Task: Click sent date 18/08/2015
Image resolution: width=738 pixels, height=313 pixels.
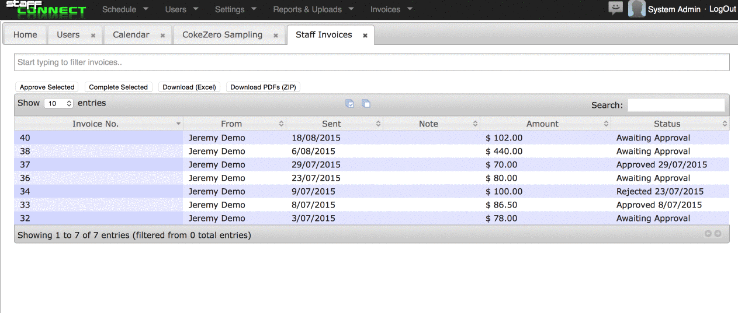Action: coord(316,138)
